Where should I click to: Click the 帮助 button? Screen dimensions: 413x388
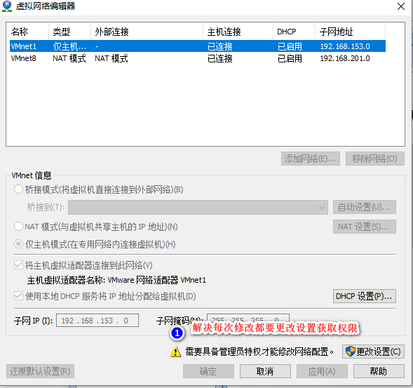[379, 371]
